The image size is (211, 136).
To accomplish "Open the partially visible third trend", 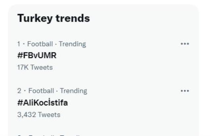I will click(49, 134).
